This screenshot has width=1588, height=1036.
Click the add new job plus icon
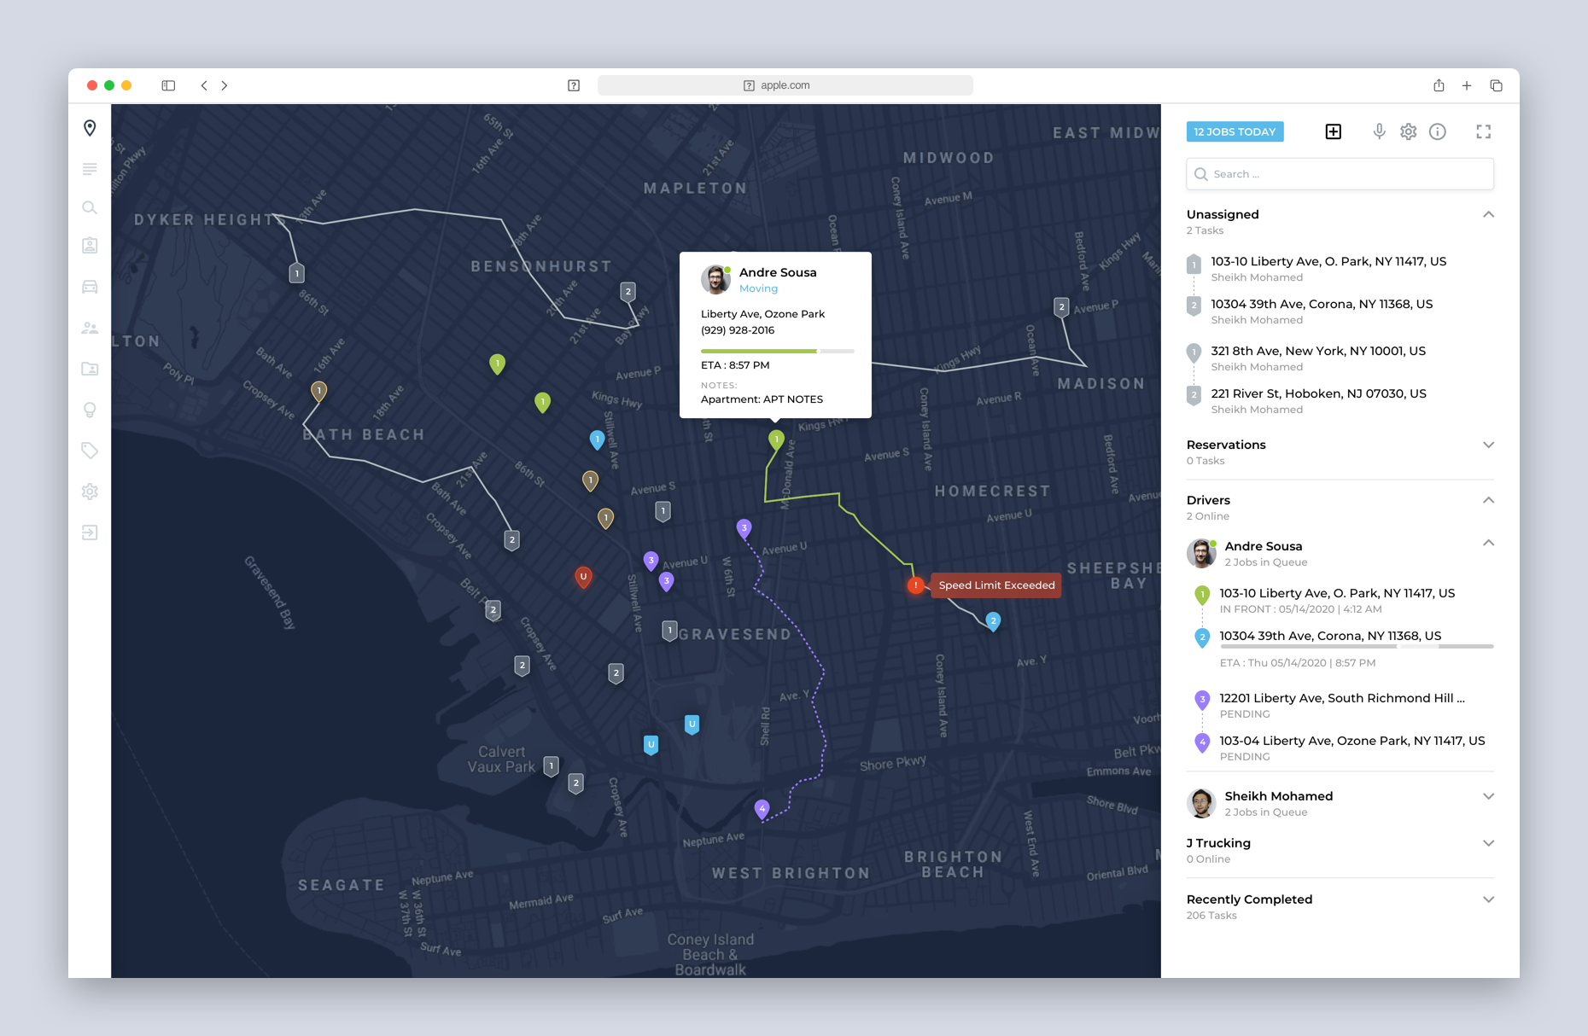[1333, 131]
